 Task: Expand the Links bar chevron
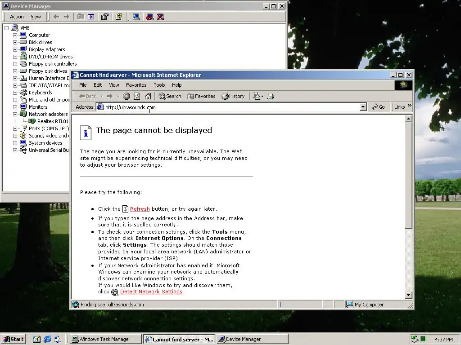coord(410,106)
